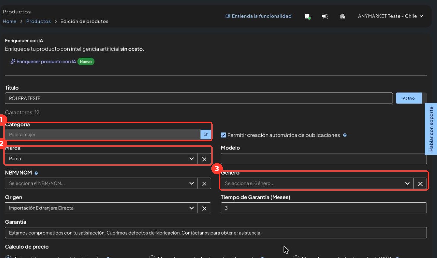Click help icon next to NBM/NCM label
The width and height of the screenshot is (437, 258).
[x=36, y=173]
